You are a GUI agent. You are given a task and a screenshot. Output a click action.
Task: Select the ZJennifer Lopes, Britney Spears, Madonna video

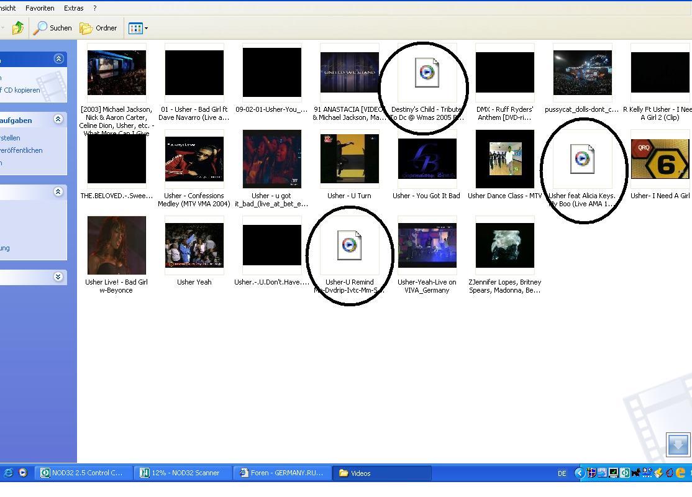pyautogui.click(x=505, y=245)
